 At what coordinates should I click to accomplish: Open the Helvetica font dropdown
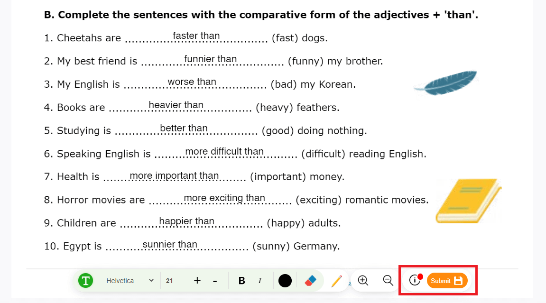[129, 281]
